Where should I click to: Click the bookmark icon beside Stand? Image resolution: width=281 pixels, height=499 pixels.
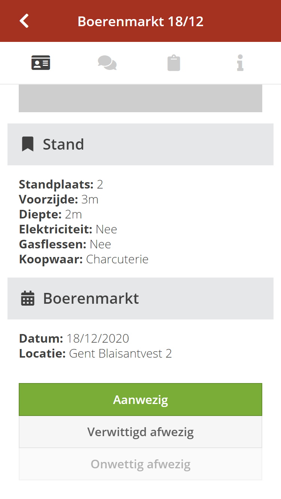pos(28,144)
